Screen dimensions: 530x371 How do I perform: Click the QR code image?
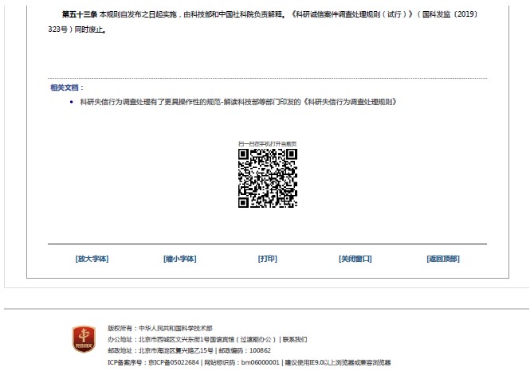click(268, 178)
